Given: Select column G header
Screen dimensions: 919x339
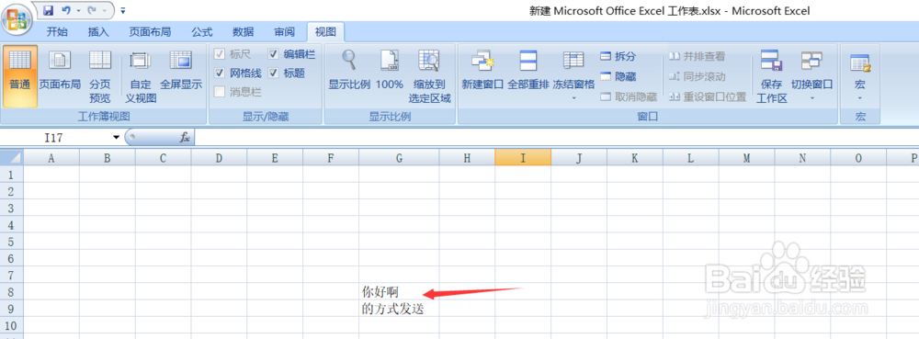Looking at the screenshot, I should coord(399,158).
